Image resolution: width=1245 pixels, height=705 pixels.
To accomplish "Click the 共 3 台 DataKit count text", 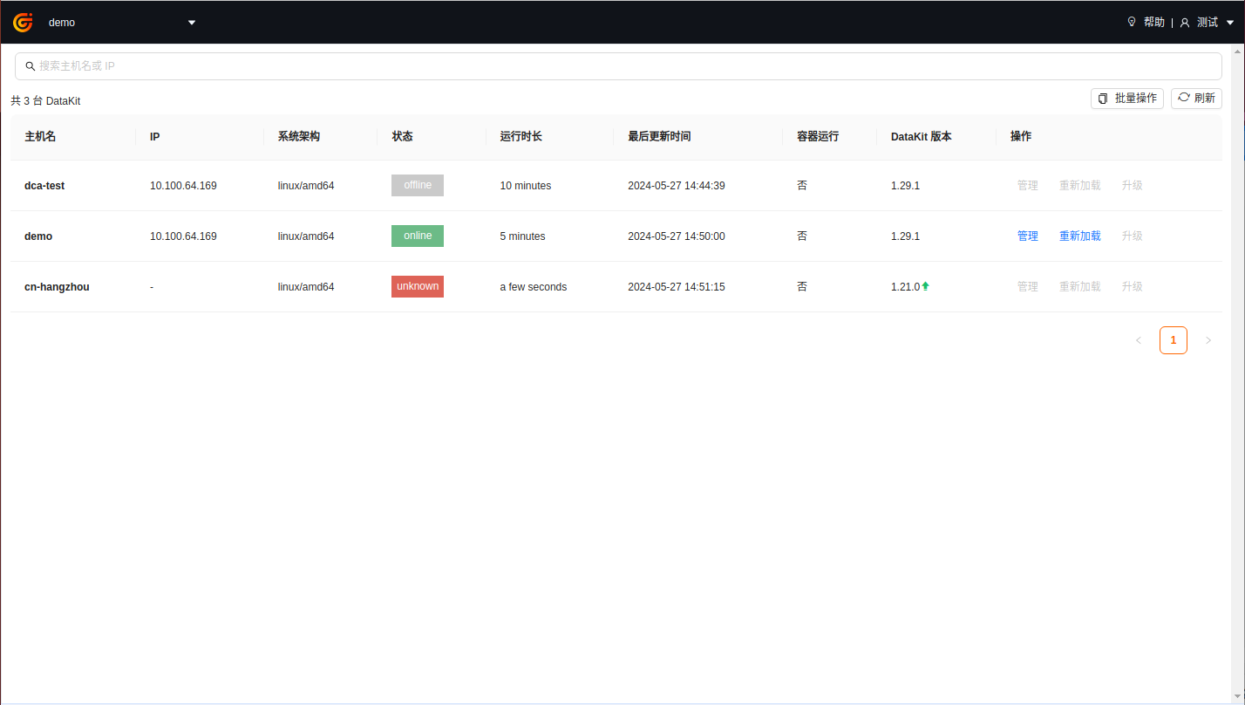I will pos(45,101).
